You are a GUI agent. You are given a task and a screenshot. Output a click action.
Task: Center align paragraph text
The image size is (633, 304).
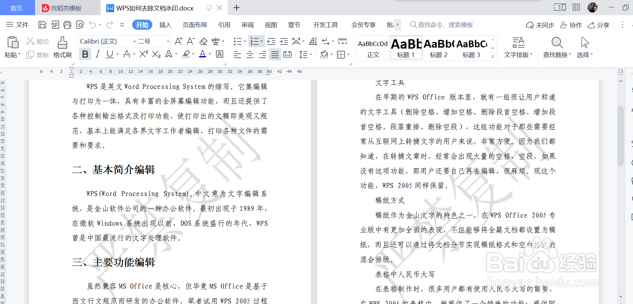click(250, 54)
